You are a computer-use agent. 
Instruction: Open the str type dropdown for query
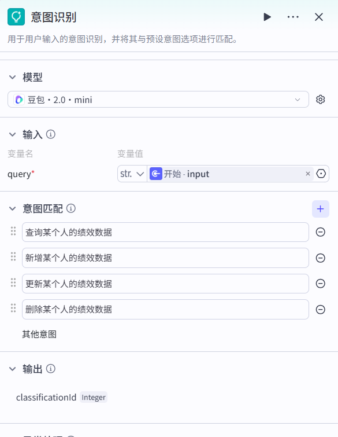(132, 174)
